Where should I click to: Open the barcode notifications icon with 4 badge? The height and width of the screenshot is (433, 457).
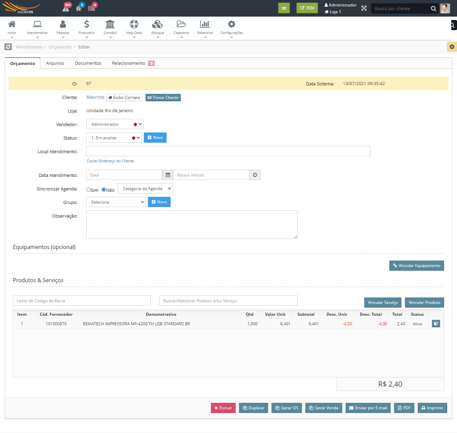tap(92, 8)
